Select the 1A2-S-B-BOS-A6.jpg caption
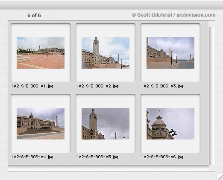 pyautogui.click(x=162, y=157)
